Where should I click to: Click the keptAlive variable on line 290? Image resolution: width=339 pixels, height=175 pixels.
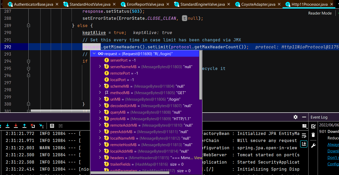tap(94, 33)
